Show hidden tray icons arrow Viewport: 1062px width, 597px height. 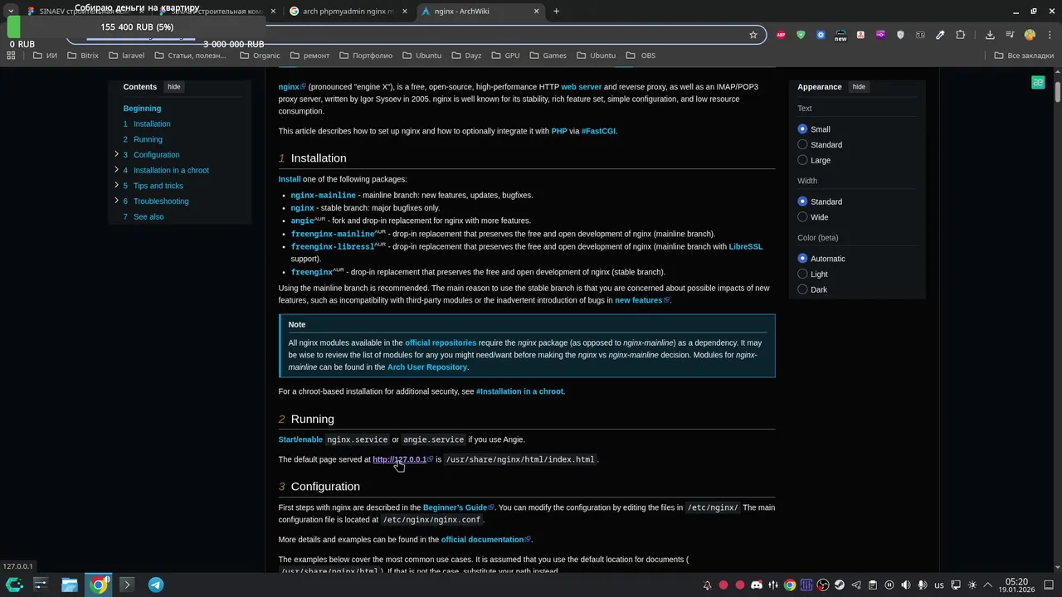(x=988, y=585)
